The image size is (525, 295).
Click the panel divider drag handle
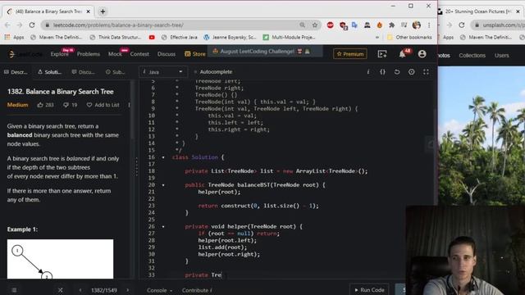(137, 166)
